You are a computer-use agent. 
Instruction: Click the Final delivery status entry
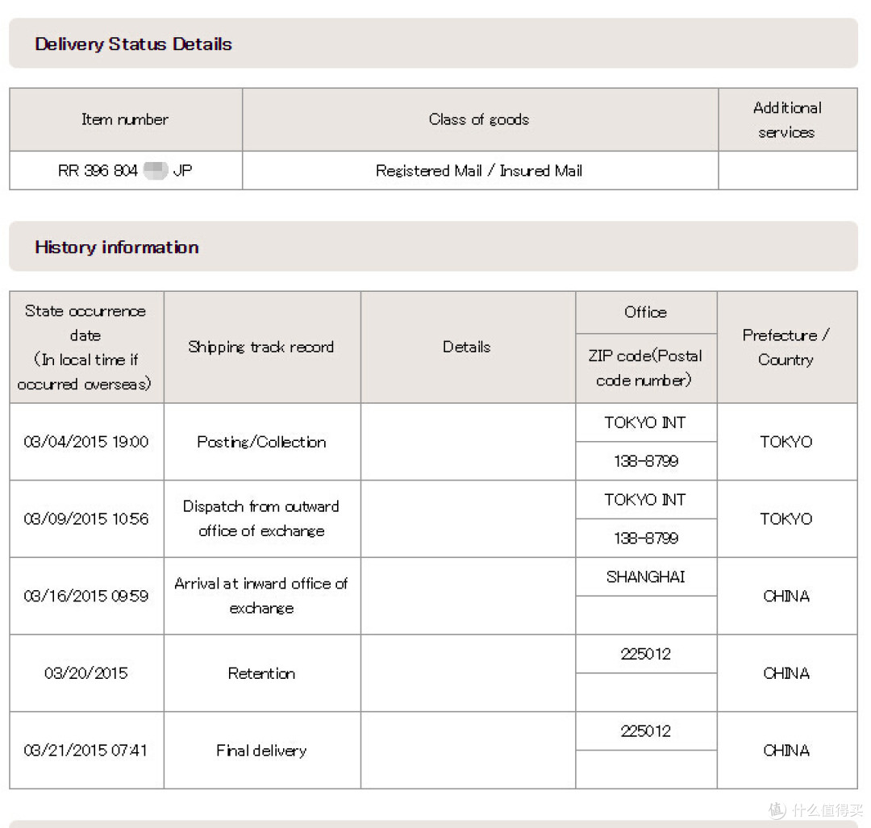point(261,751)
